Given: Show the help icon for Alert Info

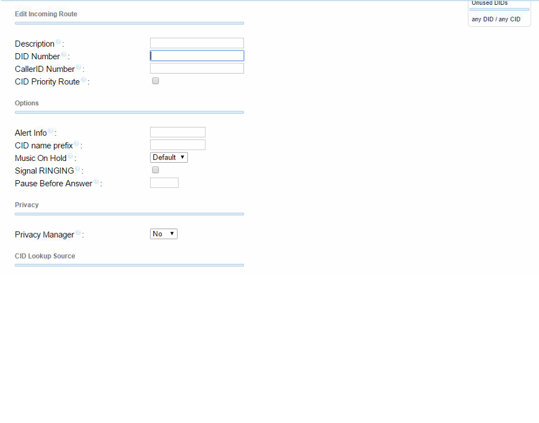Looking at the screenshot, I should coord(50,132).
